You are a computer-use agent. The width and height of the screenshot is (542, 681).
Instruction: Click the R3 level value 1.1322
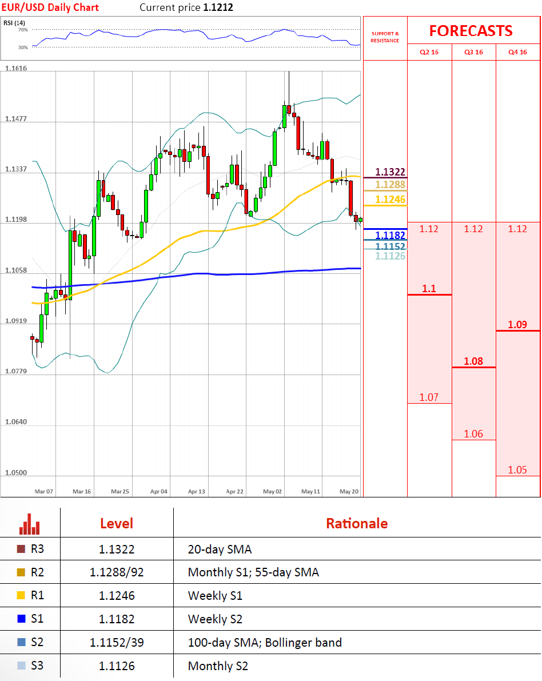point(117,549)
